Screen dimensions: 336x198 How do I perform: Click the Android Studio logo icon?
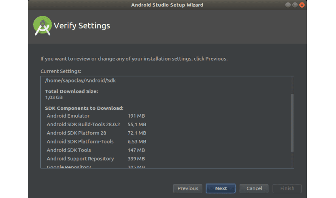click(43, 26)
